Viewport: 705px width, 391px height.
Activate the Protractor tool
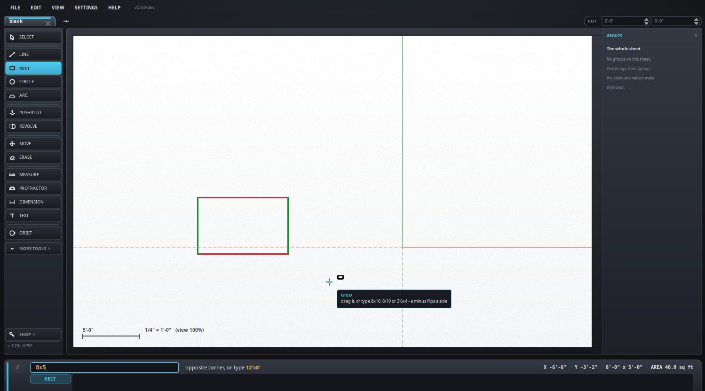pyautogui.click(x=33, y=188)
